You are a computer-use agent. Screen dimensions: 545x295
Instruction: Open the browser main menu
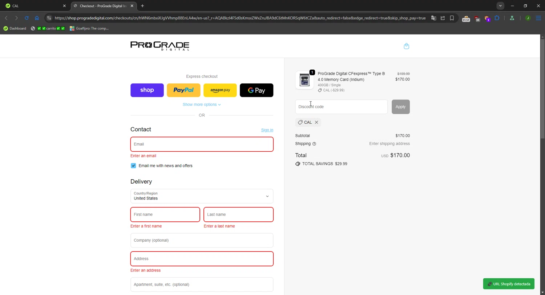click(x=538, y=18)
